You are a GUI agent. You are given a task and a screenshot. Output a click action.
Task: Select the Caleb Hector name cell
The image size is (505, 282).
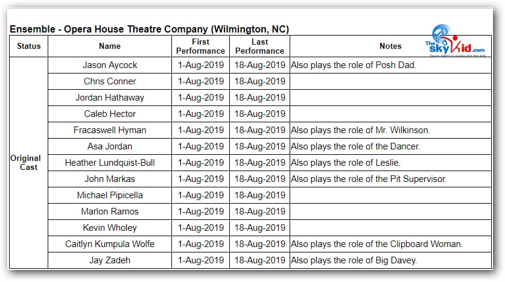click(x=110, y=114)
